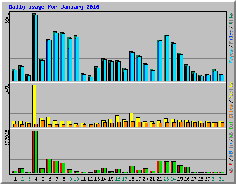Click day label 29 on the axis
The image size is (236, 184).
click(207, 179)
